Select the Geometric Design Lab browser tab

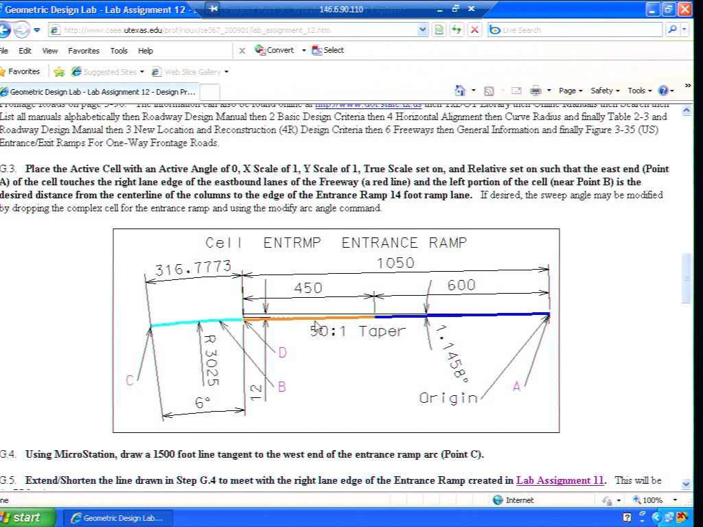(x=99, y=92)
